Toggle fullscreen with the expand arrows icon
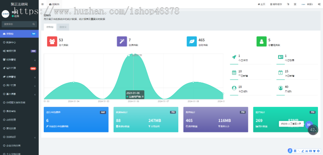The width and height of the screenshot is (323, 155). coord(295,4)
